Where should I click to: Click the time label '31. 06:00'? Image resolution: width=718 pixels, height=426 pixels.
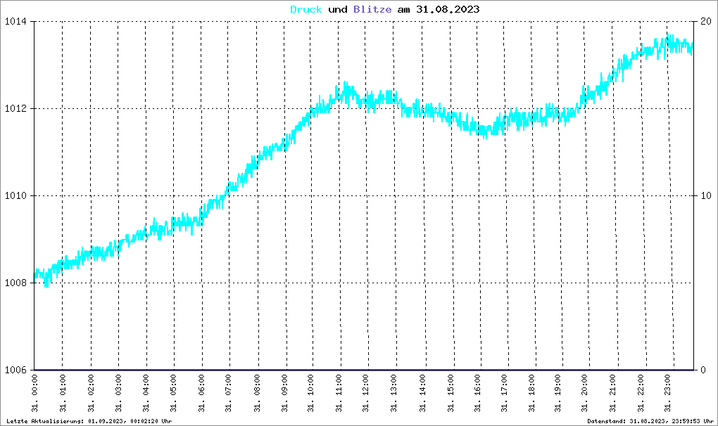tap(201, 394)
